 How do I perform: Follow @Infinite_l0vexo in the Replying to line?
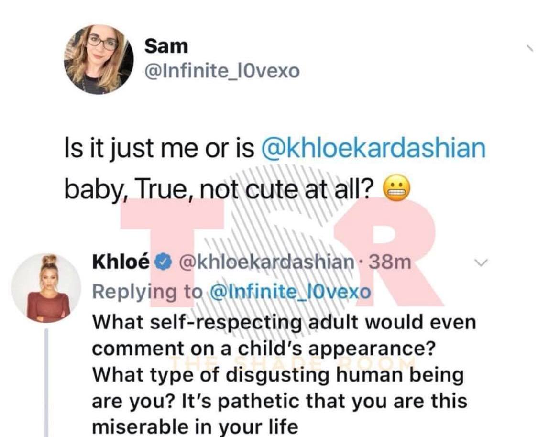click(x=290, y=292)
